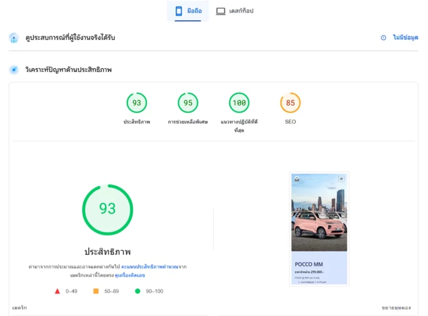Click the POCCO MM page screenshot thumbnail
This screenshot has height=316, width=428.
pyautogui.click(x=319, y=229)
